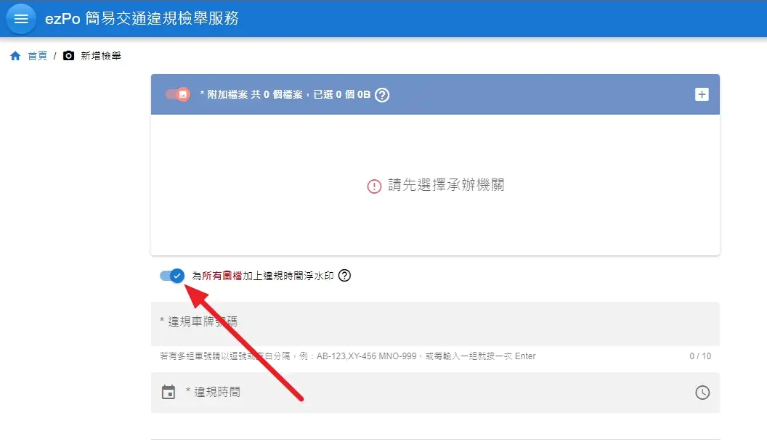Focus the 違規車牌號碼 input field
Screen dimensions: 767x447
click(x=434, y=322)
